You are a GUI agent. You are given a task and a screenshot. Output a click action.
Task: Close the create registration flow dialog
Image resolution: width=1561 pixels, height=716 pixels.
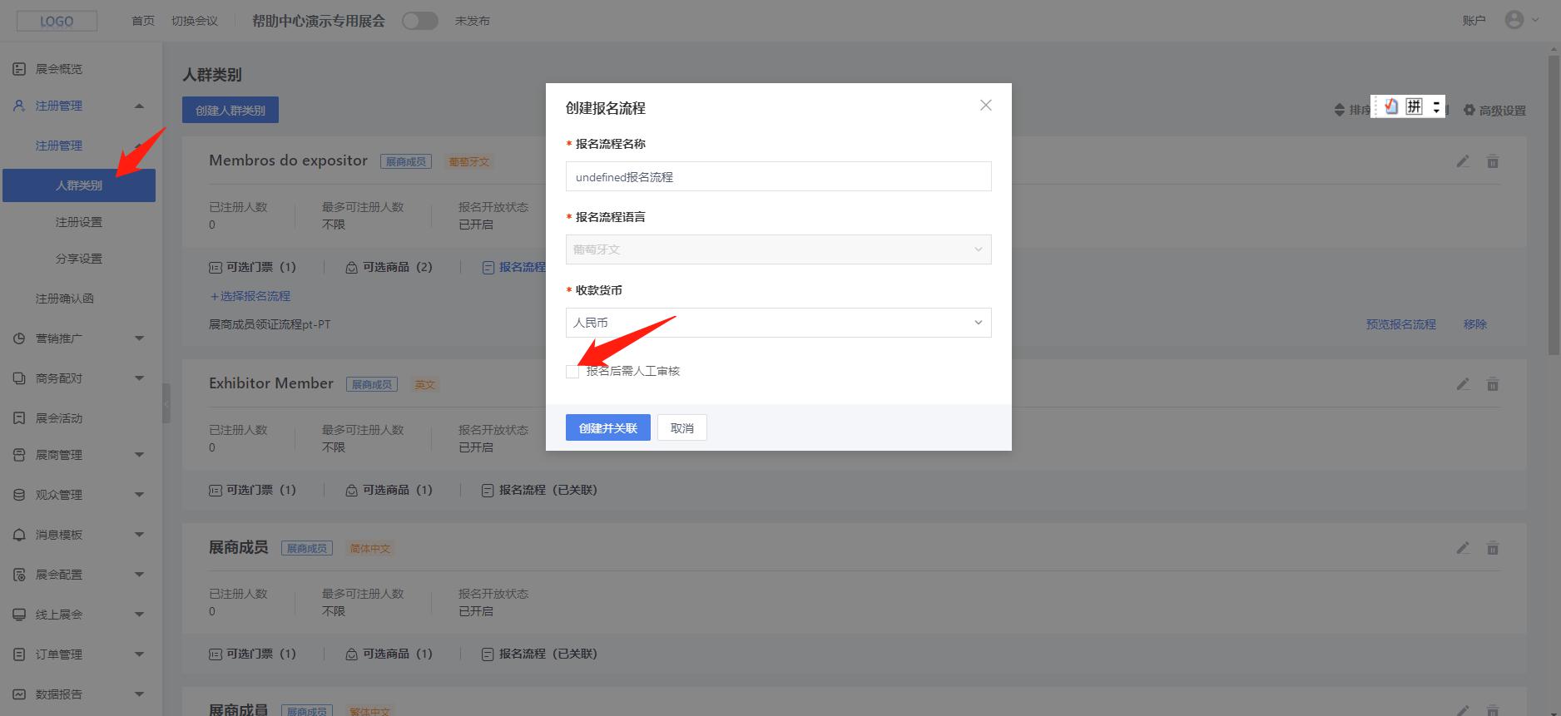click(x=985, y=106)
